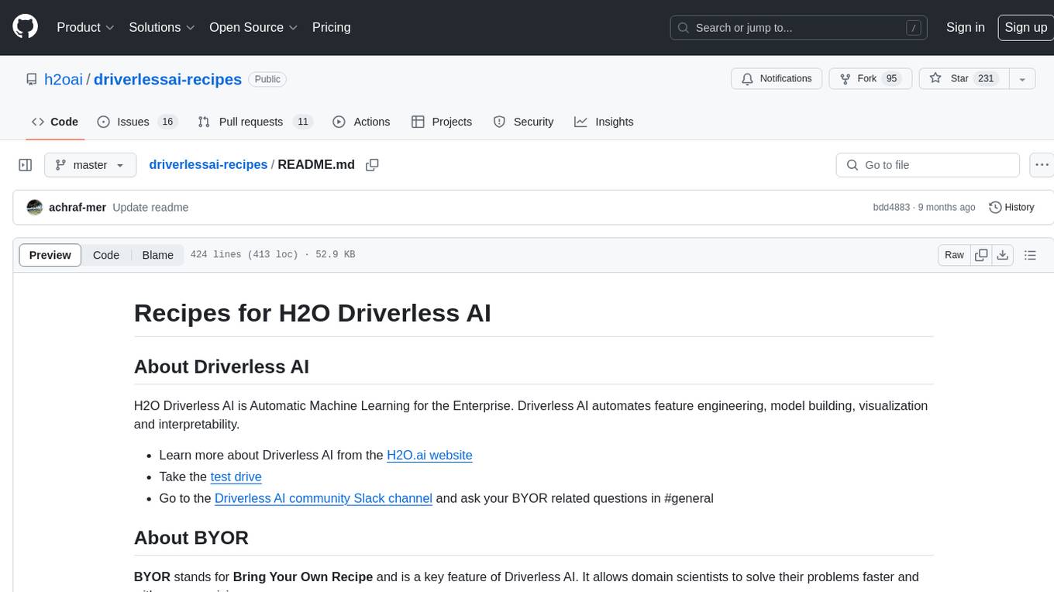The height and width of the screenshot is (592, 1054).
Task: Click the Pull requests count badge 11
Action: pyautogui.click(x=303, y=122)
